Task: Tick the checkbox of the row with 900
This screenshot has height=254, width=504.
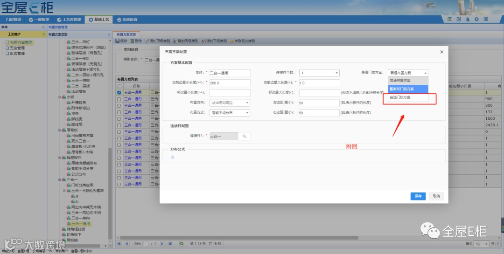Action: tap(119, 99)
